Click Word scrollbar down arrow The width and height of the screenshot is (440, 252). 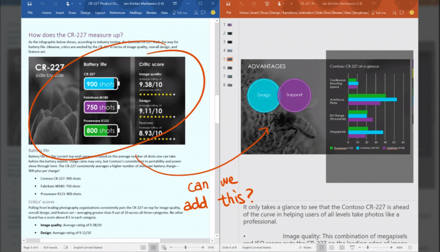(x=216, y=236)
